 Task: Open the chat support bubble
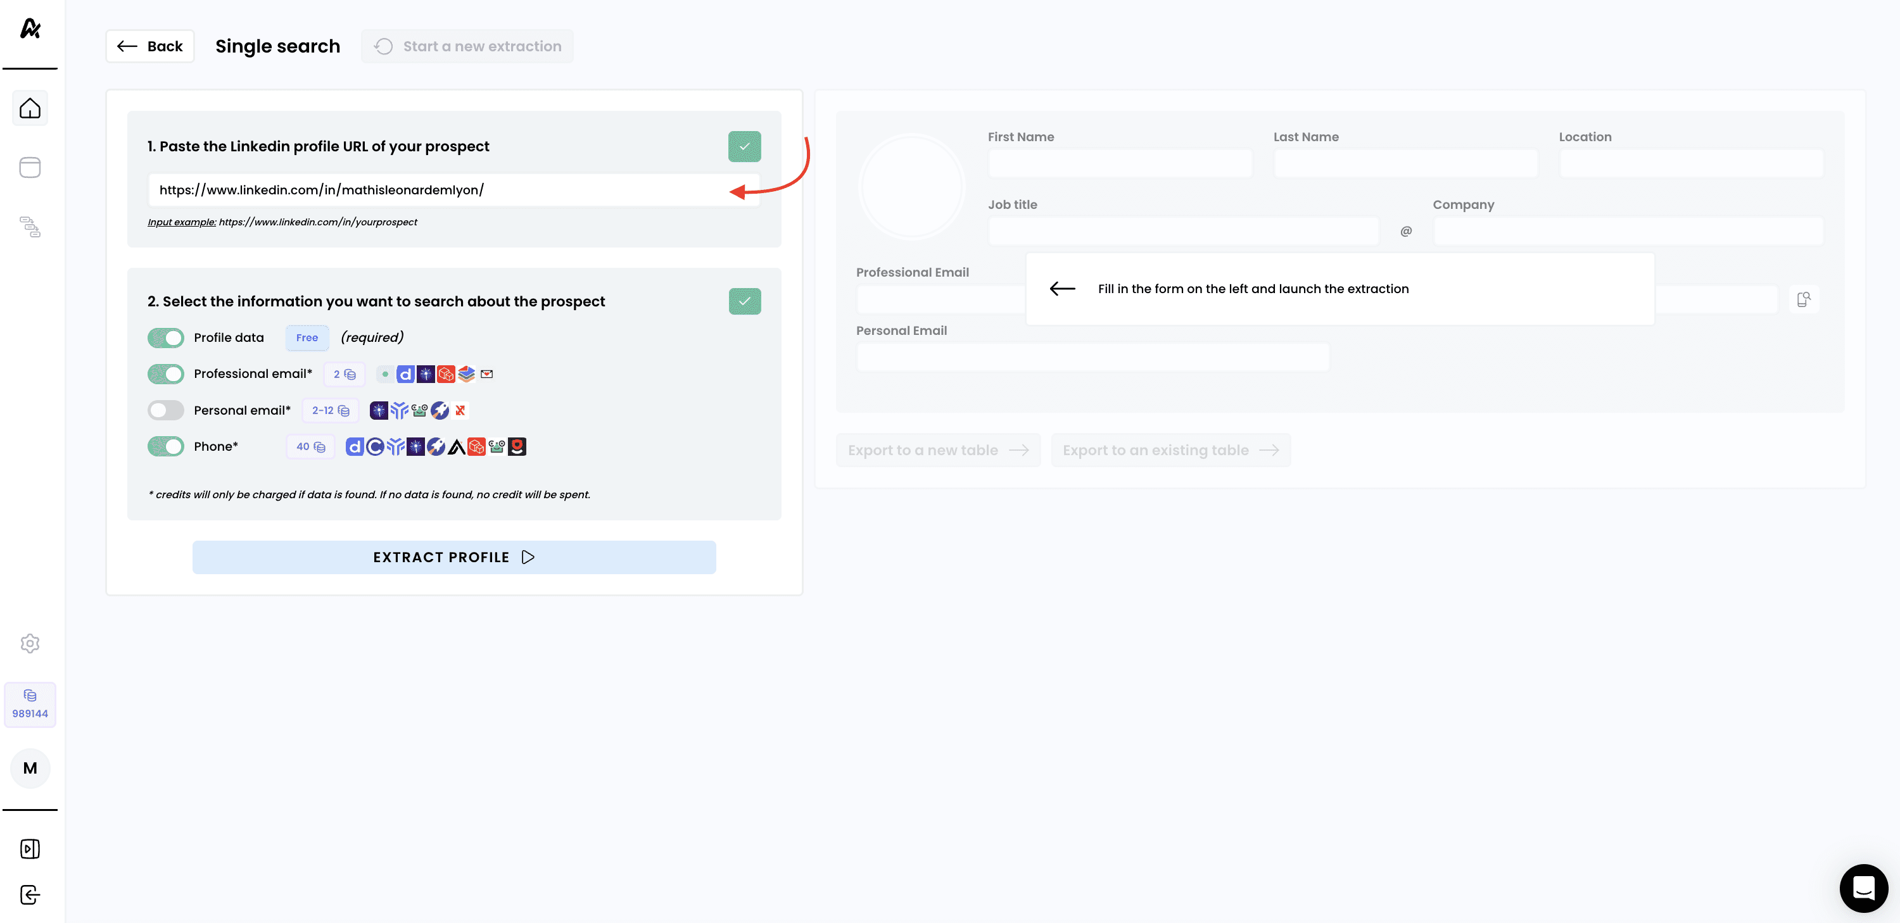(1863, 888)
